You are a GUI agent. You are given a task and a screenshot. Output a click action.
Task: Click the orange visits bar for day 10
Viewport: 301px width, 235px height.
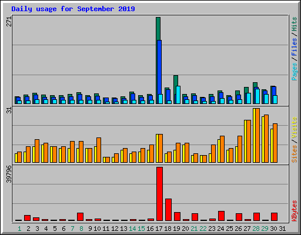pyautogui.click(x=99, y=150)
